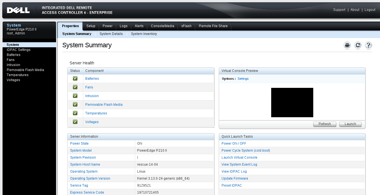
Task: Click the green status icon for Temperatures
Action: click(x=75, y=113)
